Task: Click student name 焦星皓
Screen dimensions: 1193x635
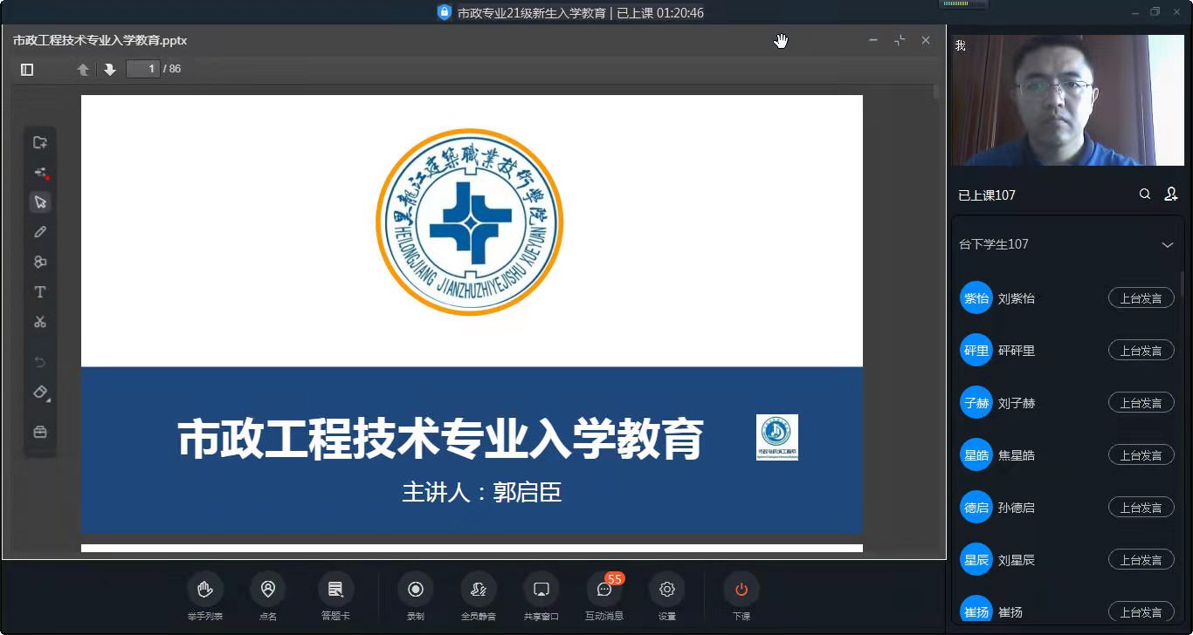Action: tap(1017, 455)
